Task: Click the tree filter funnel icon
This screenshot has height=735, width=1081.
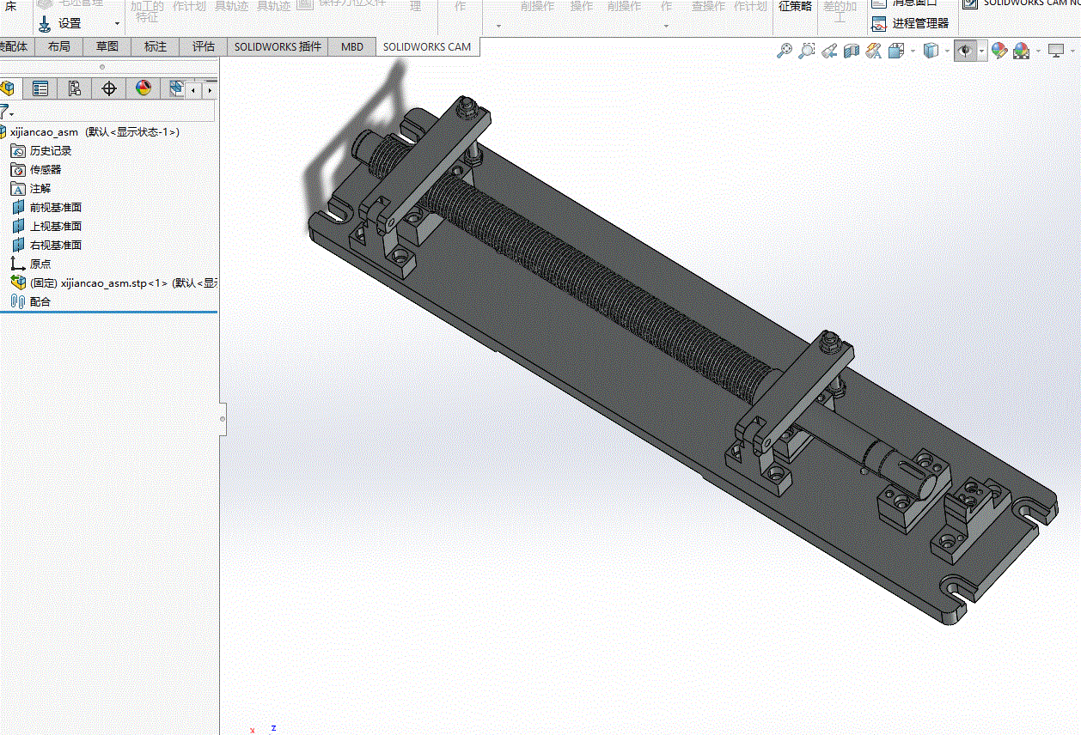Action: click(4, 111)
